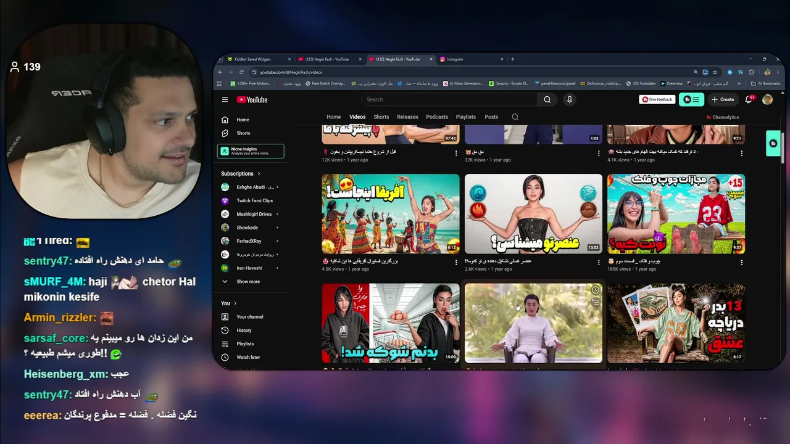This screenshot has width=790, height=444.
Task: Play the 13:03 elements video thumbnail
Action: [533, 213]
